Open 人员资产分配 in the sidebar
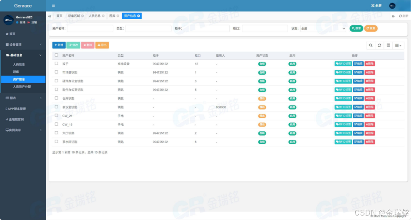Viewport: 411px width, 220px height. click(22, 86)
